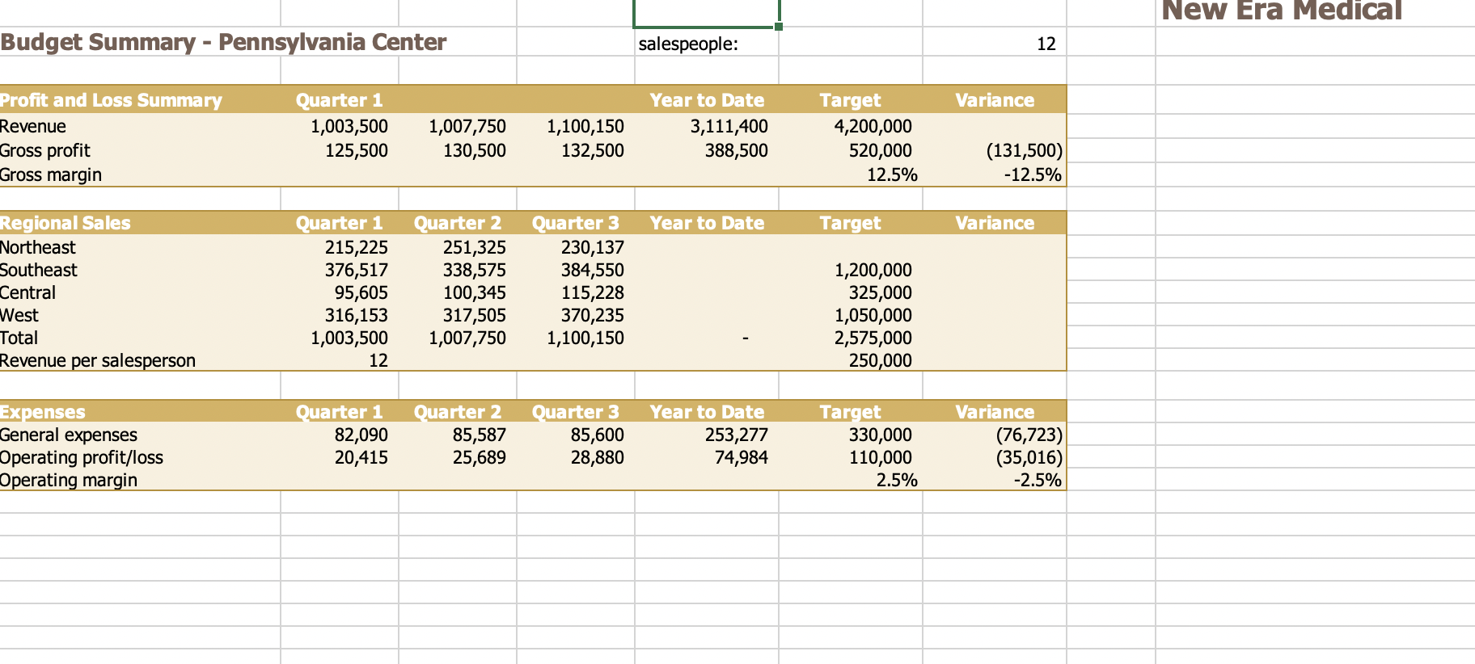Select Revenue year to date 3,111,400
The width and height of the screenshot is (1475, 664).
pos(729,126)
